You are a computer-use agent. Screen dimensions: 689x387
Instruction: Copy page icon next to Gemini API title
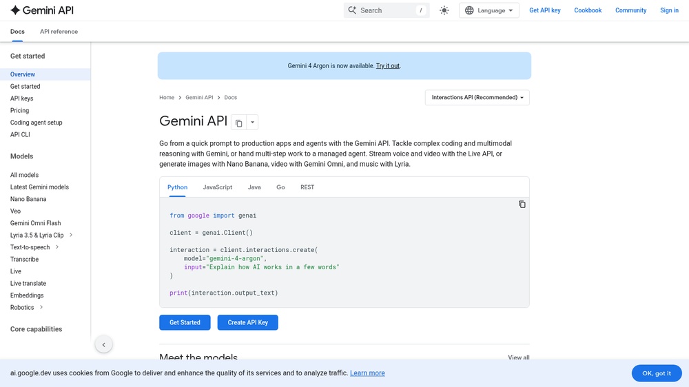click(238, 123)
